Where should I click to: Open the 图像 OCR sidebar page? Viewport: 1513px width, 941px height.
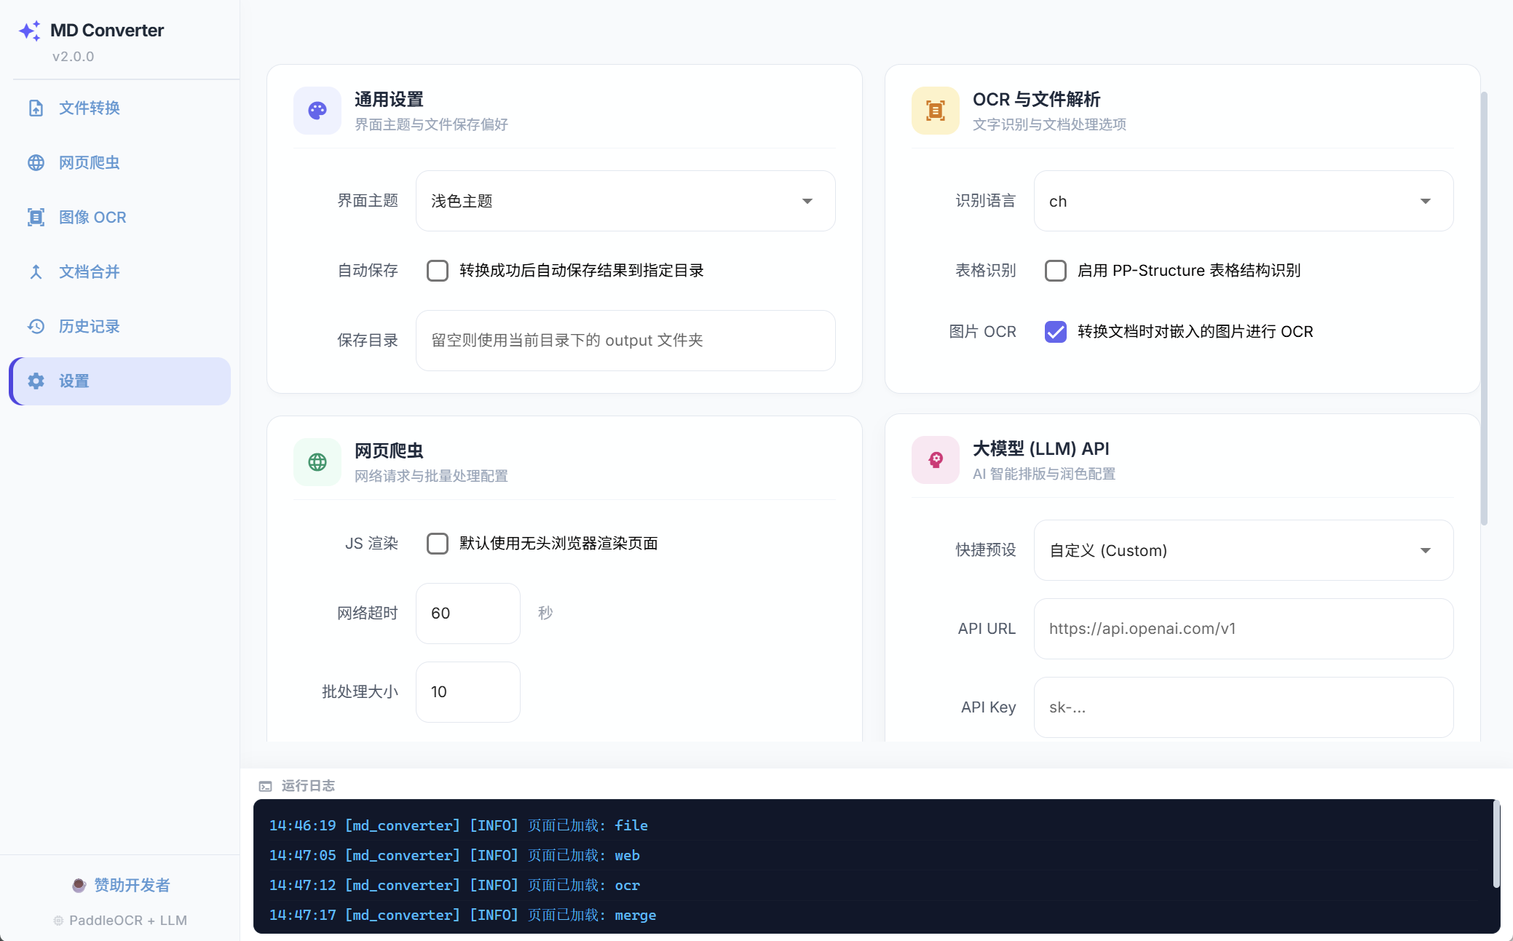pyautogui.click(x=92, y=217)
